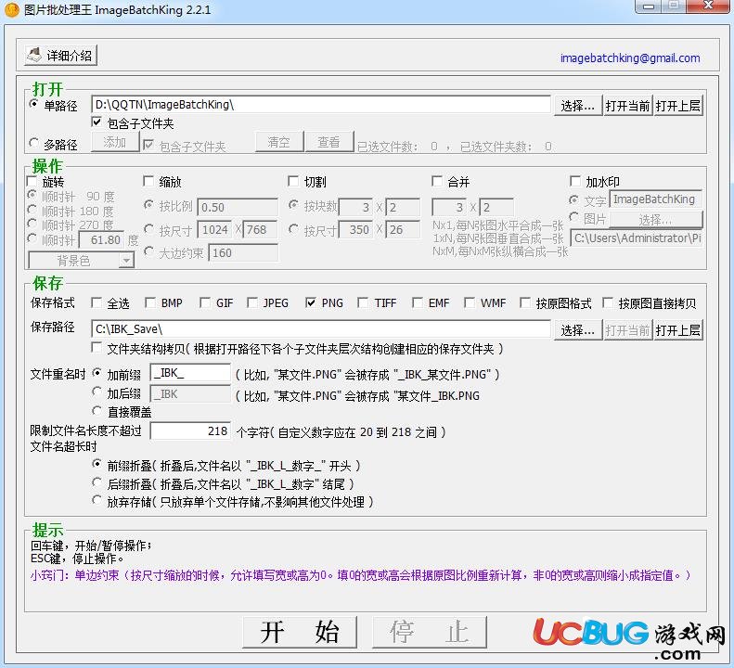Click the cut size width field 350
Viewport: 734px width, 668px height.
pos(356,229)
